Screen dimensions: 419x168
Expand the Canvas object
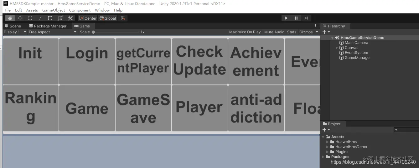[x=337, y=48]
